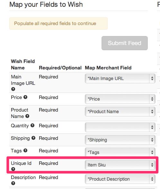Viewport: 160px width, 189px height.
Task: Select a value in empty Quantity dropdown
Action: coord(120,127)
